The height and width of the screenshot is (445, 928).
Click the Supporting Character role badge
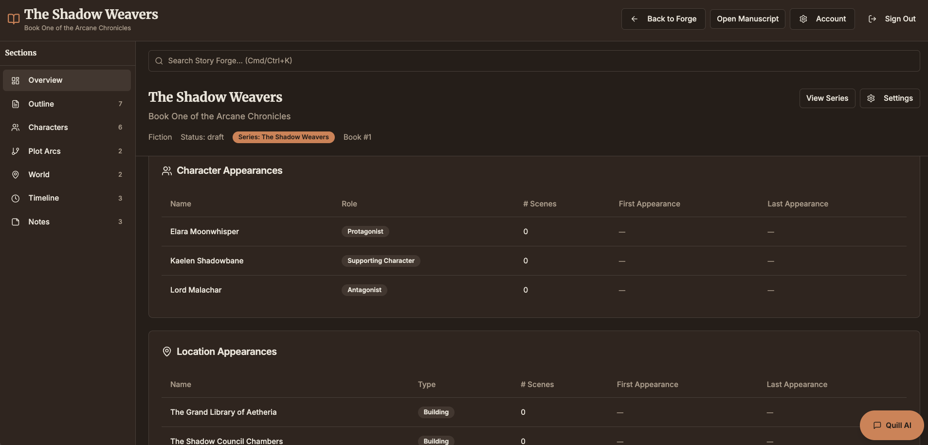[x=381, y=261]
